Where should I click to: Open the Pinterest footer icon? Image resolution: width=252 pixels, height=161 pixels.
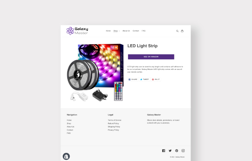177,151
